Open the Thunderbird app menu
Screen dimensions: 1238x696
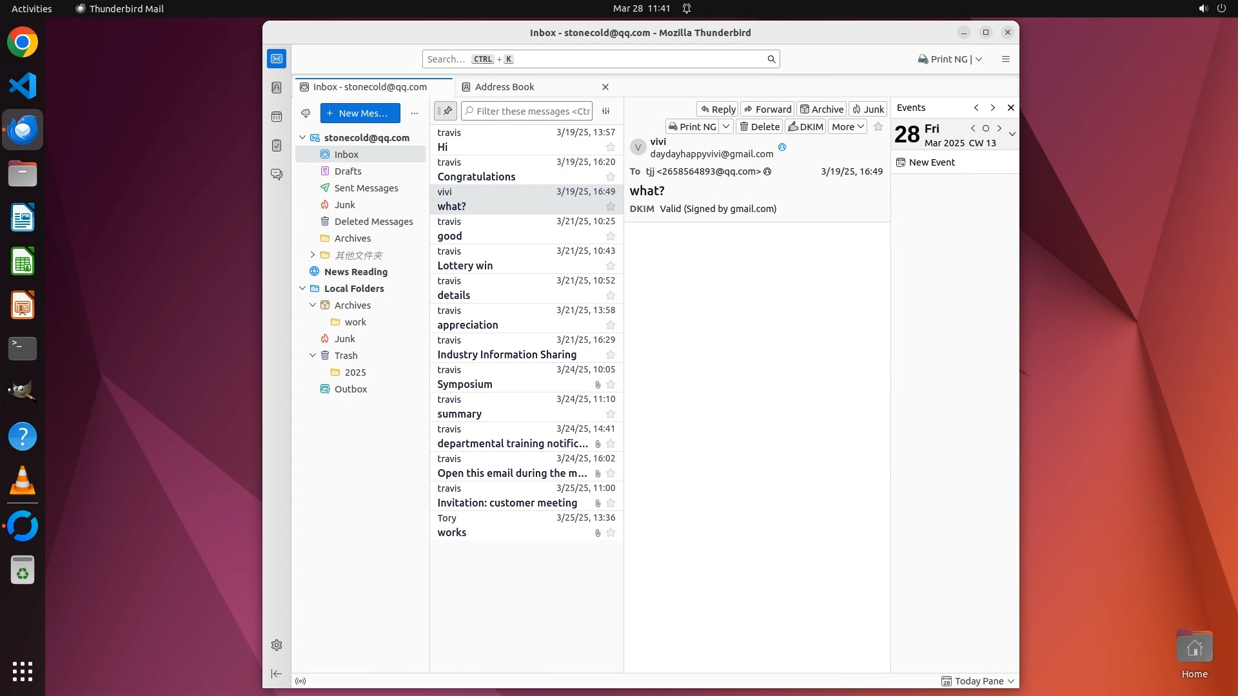coord(1005,59)
